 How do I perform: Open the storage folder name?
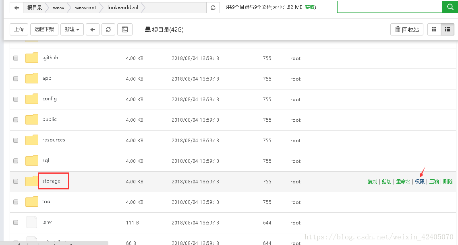52,181
